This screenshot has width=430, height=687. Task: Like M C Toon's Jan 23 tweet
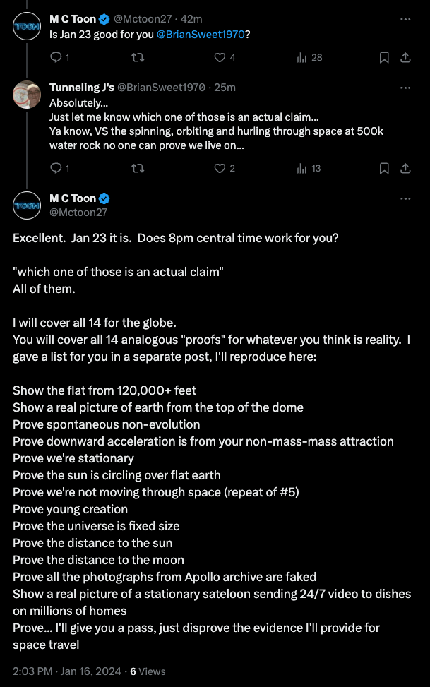(220, 57)
